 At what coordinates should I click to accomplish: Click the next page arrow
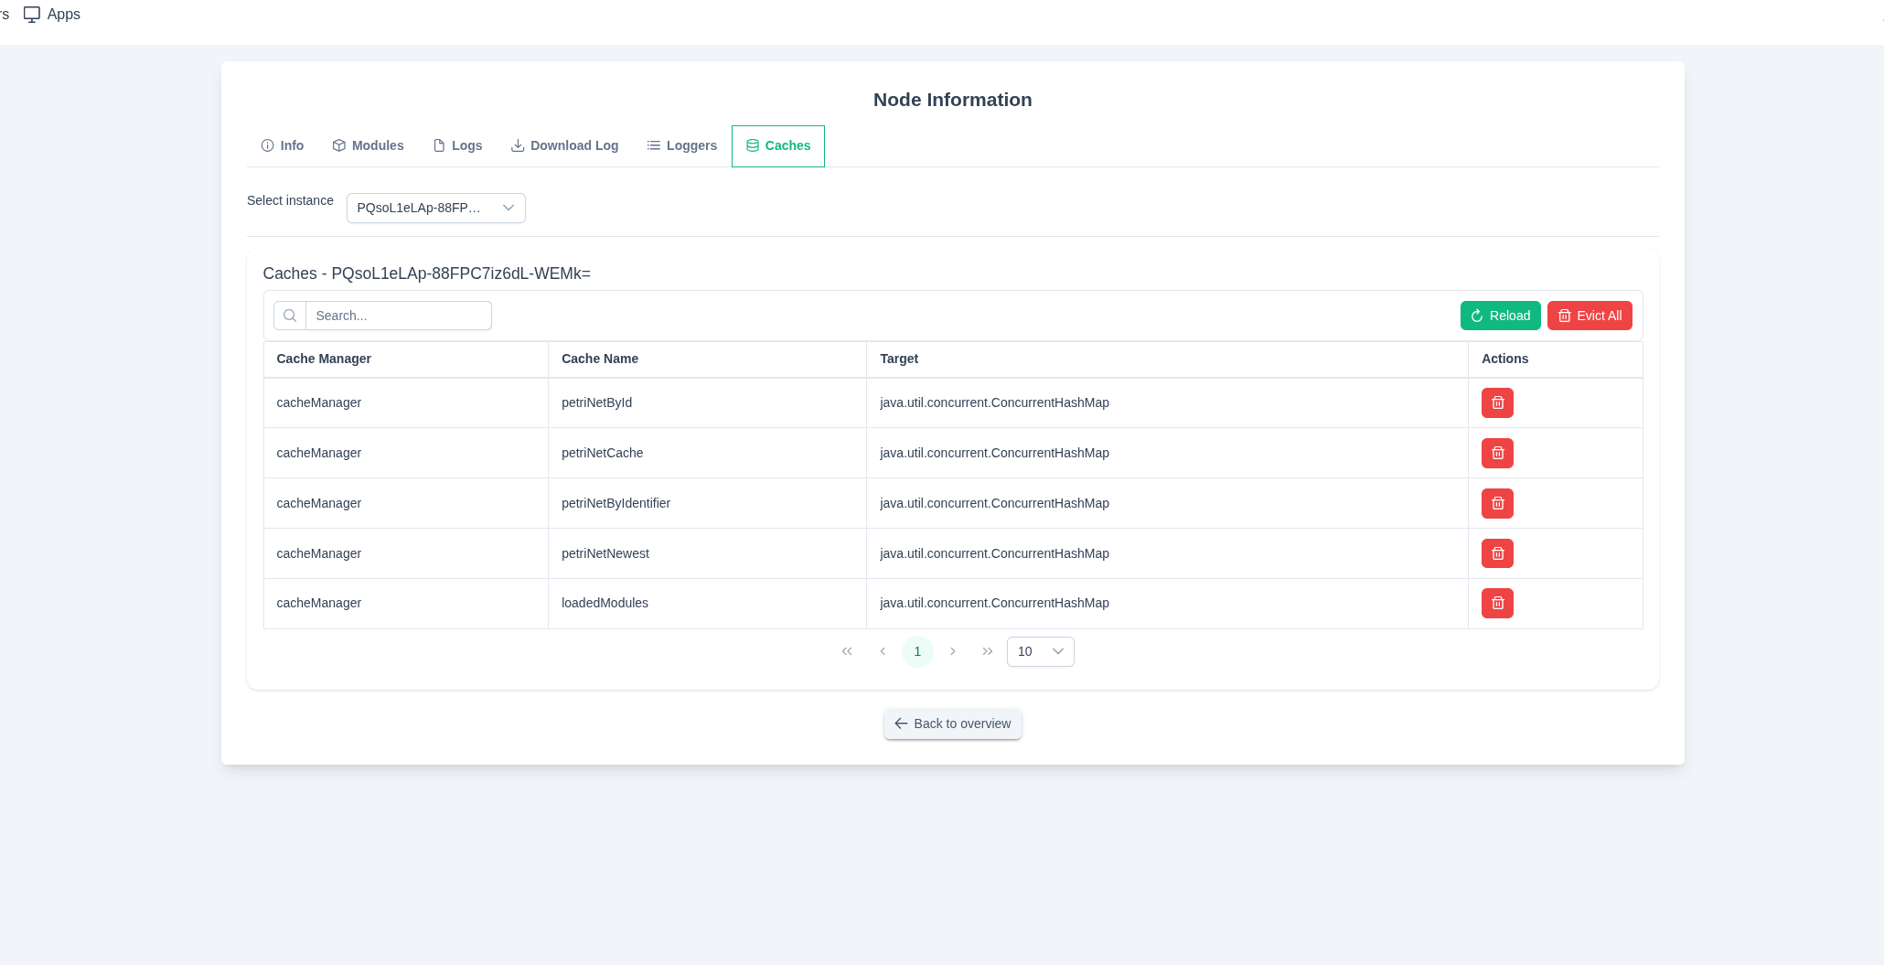(x=953, y=651)
